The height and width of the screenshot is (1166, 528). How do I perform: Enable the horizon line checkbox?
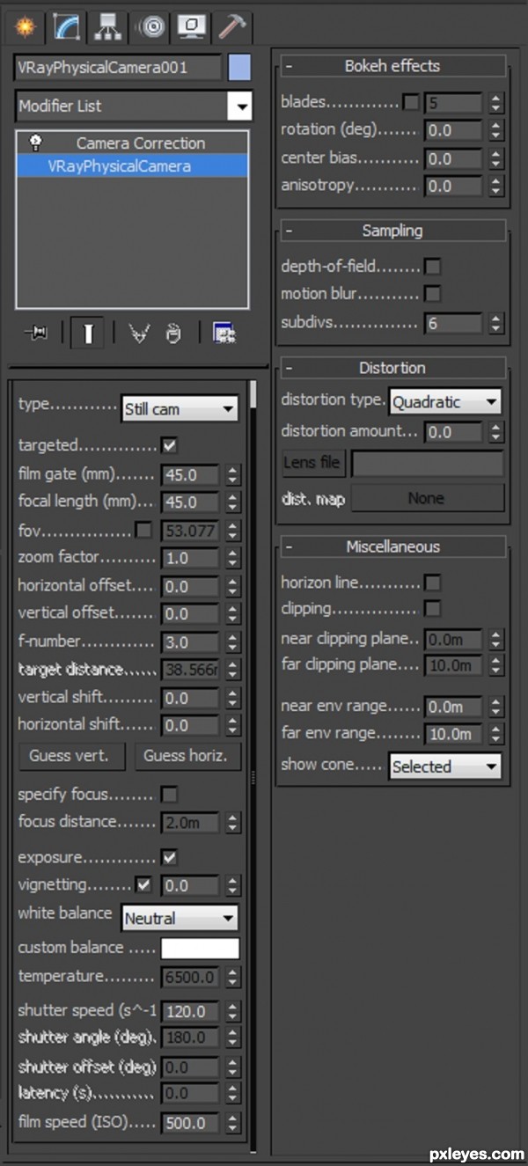pos(432,583)
